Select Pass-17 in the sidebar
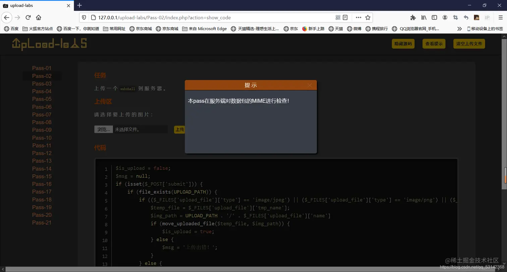 pos(42,192)
